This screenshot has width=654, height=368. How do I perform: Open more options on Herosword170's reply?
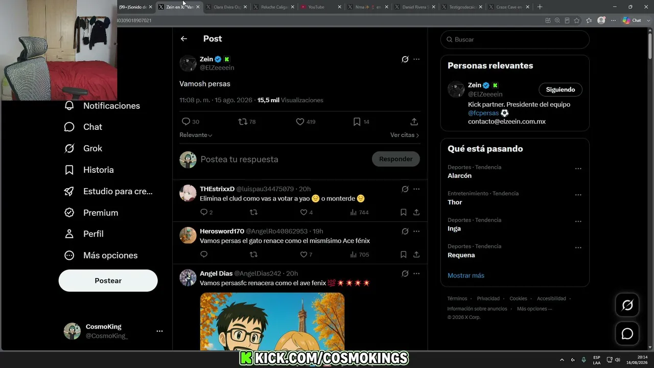coord(416,231)
